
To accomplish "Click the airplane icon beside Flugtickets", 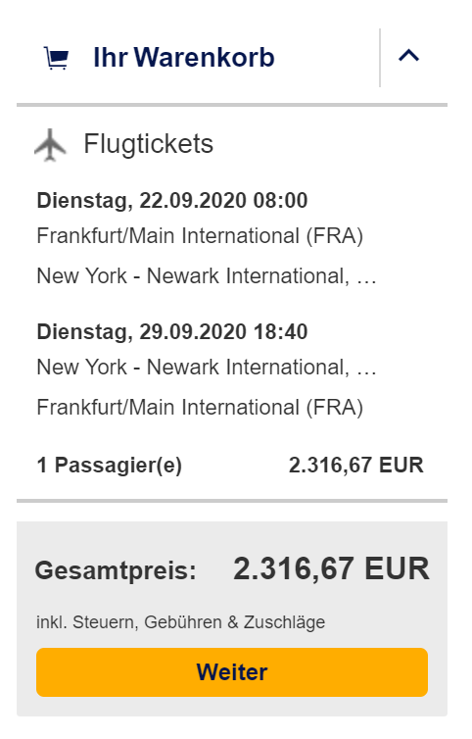I will pos(50,145).
